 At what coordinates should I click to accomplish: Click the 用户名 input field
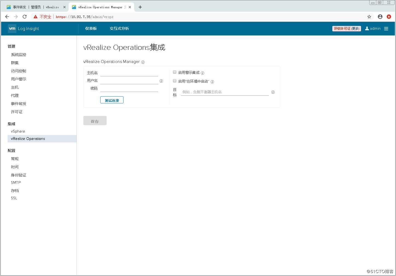pyautogui.click(x=129, y=81)
